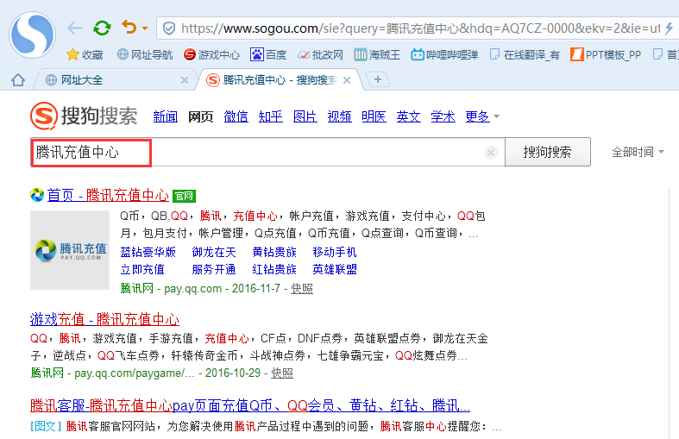Switch to 知乎 search category
The image size is (679, 439).
point(271,116)
